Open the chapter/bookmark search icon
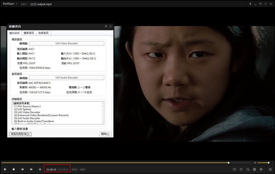Viewport: 275px width, 174px height. coord(247,169)
